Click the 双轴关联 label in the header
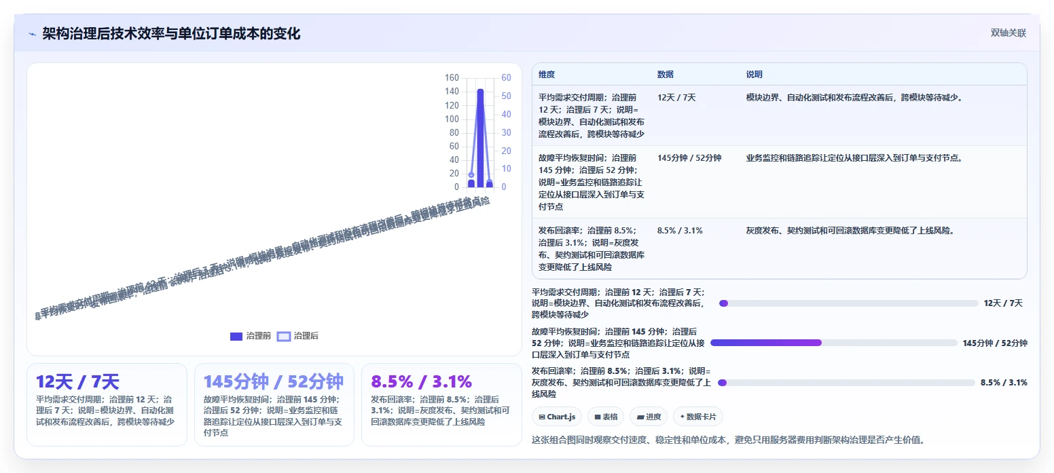 [x=1008, y=33]
